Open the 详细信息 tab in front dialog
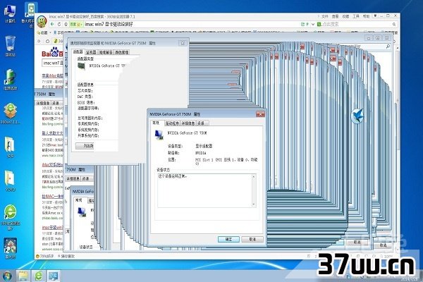 188,123
